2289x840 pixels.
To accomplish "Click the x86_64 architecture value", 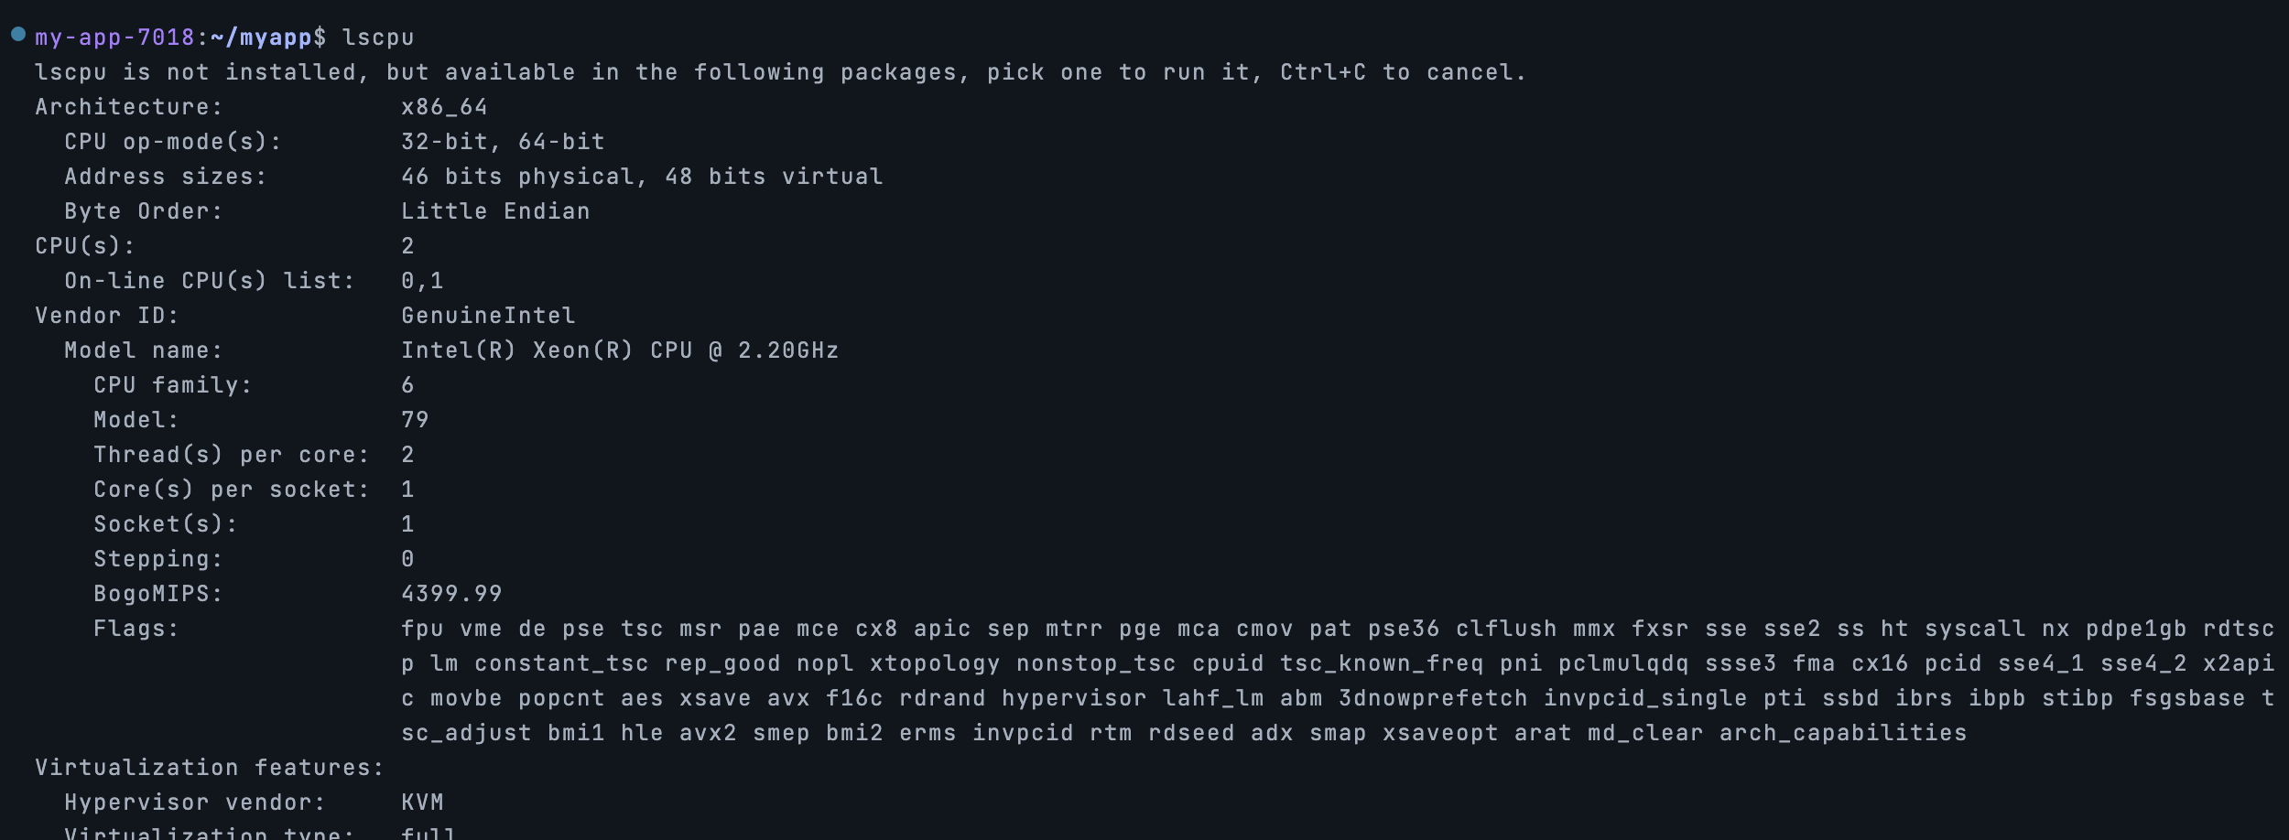I will pyautogui.click(x=444, y=108).
